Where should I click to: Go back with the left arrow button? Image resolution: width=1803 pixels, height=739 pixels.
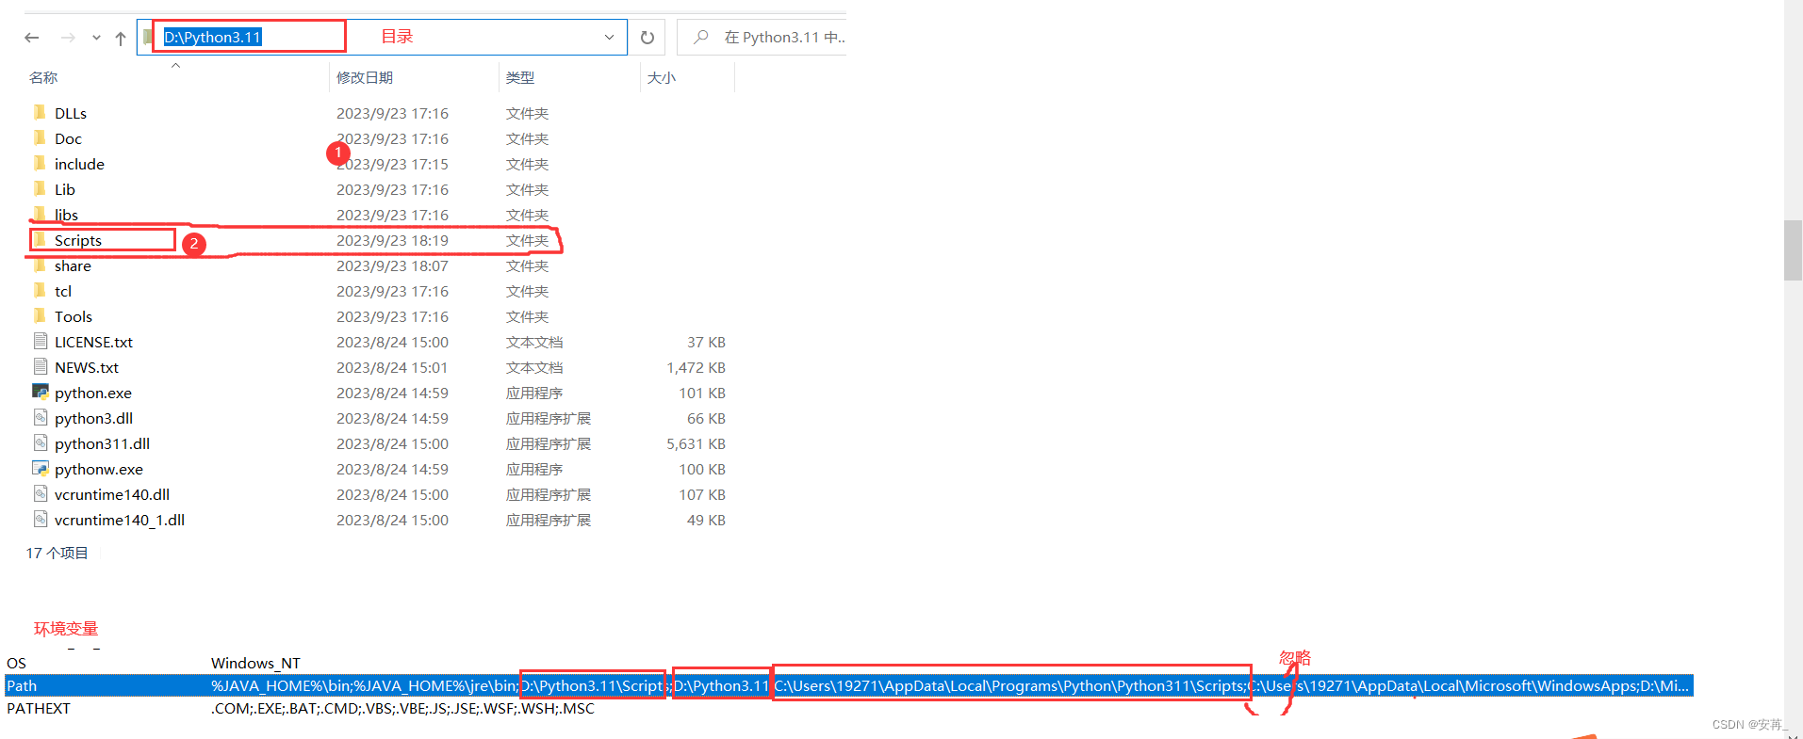click(32, 38)
